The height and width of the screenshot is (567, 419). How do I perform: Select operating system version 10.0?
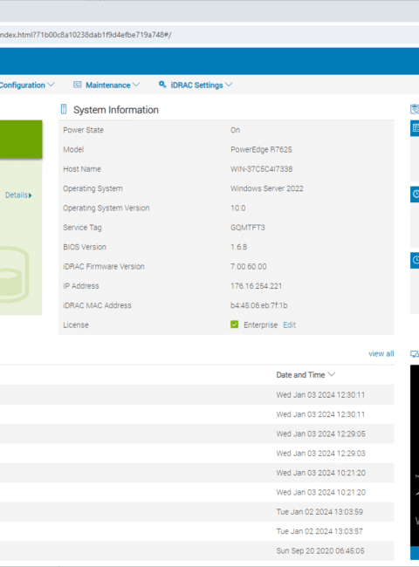pos(237,208)
